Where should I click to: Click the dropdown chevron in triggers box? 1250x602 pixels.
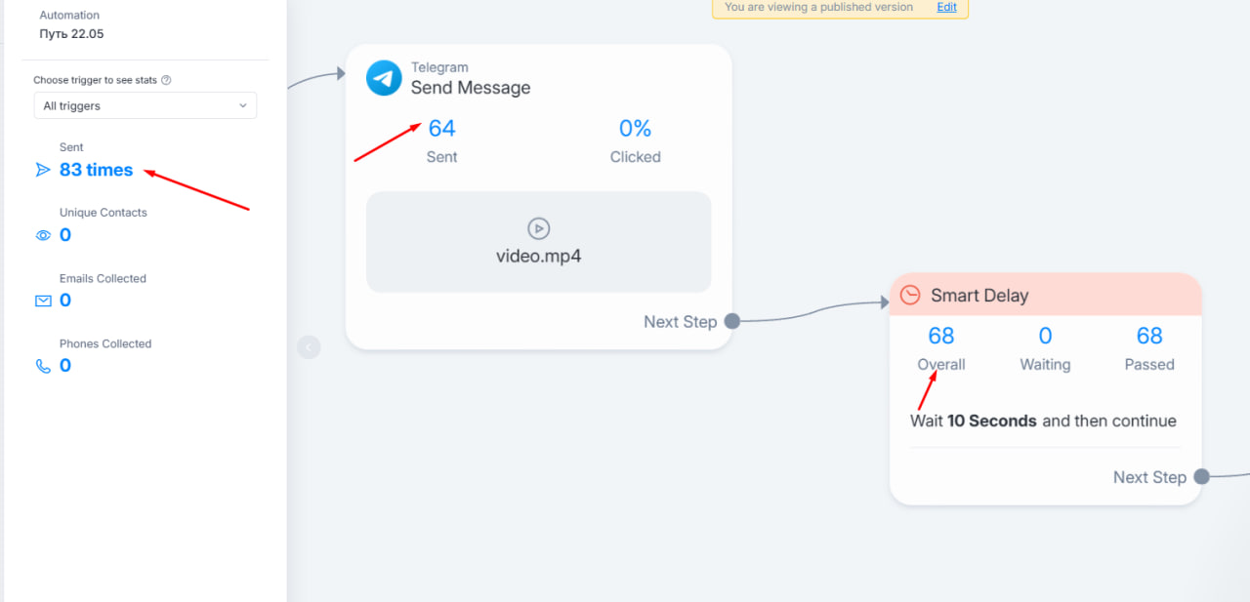[x=243, y=105]
